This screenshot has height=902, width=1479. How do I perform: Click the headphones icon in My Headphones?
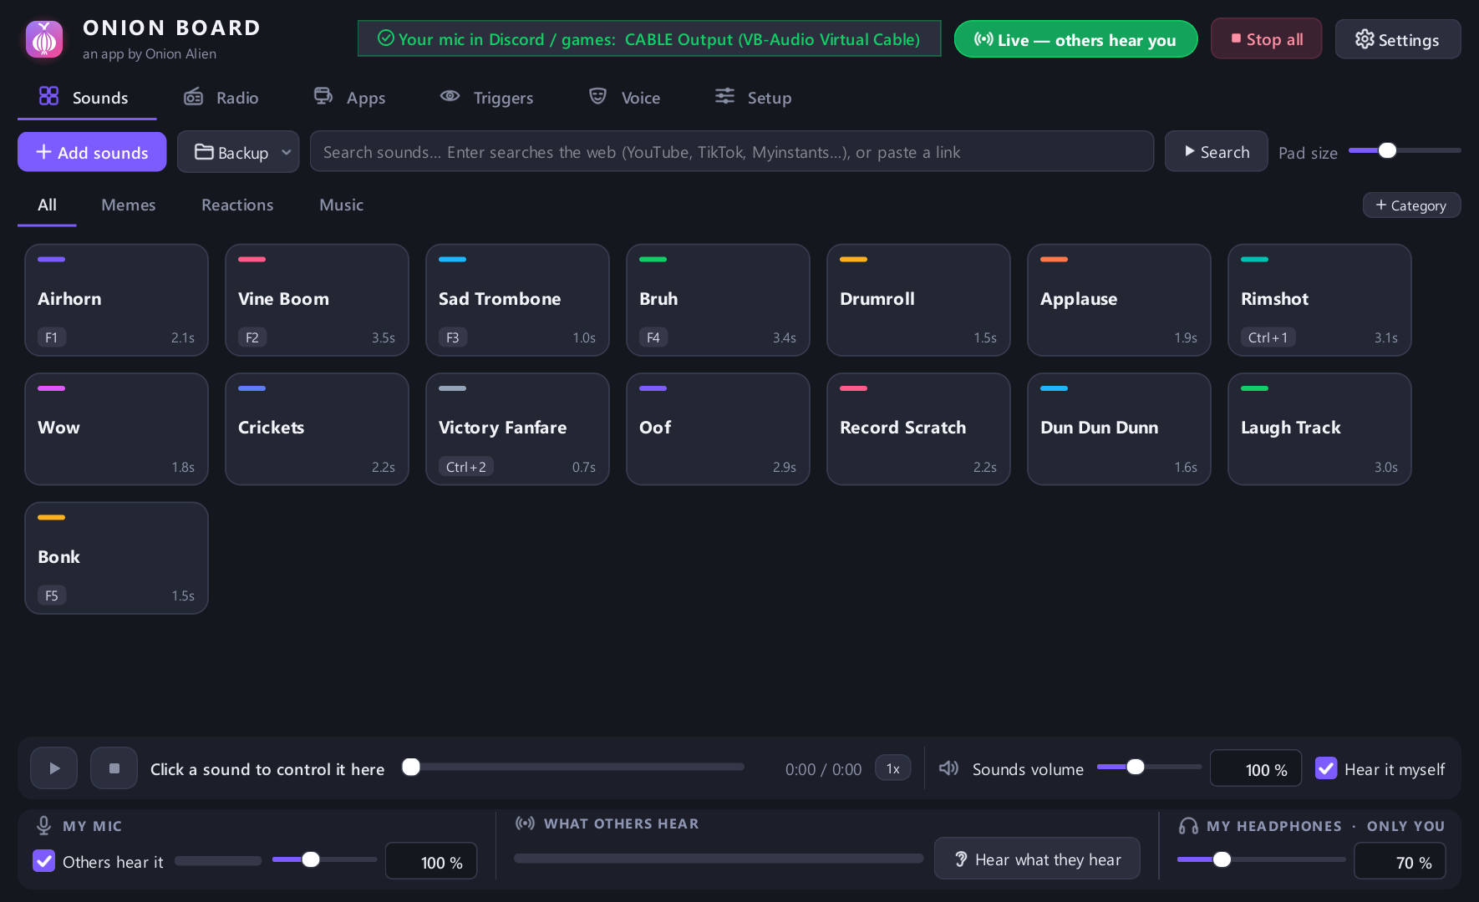pyautogui.click(x=1188, y=825)
